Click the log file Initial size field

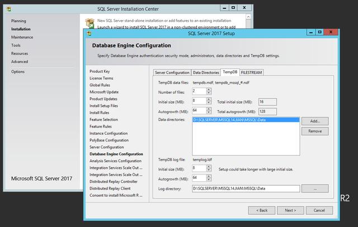point(199,168)
